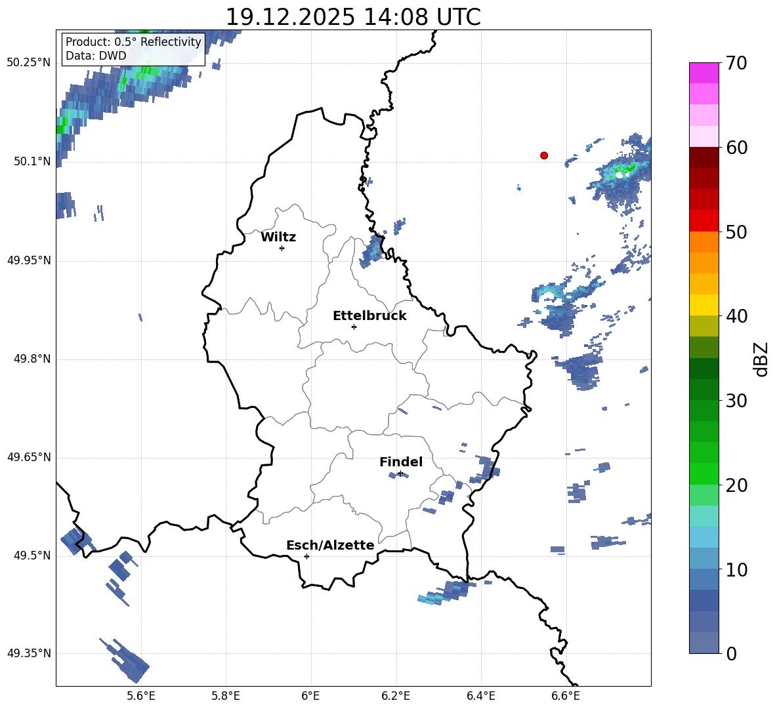Click the 49.65°N latitude label
Image resolution: width=777 pixels, height=709 pixels.
pyautogui.click(x=29, y=458)
